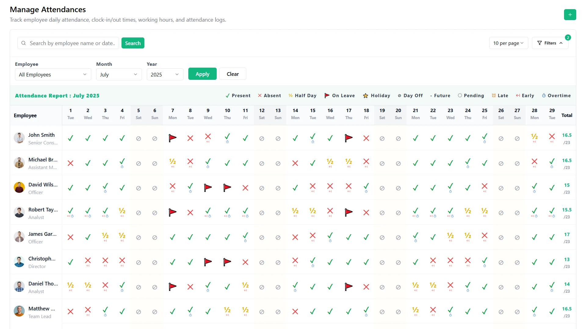Viewport: 586px width, 329px height.
Task: Click Christoph...'s total of 13/23
Action: click(x=567, y=263)
